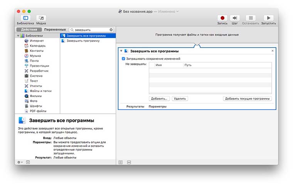Select Завершить программу in results list
This screenshot has width=293, height=186.
88,41
